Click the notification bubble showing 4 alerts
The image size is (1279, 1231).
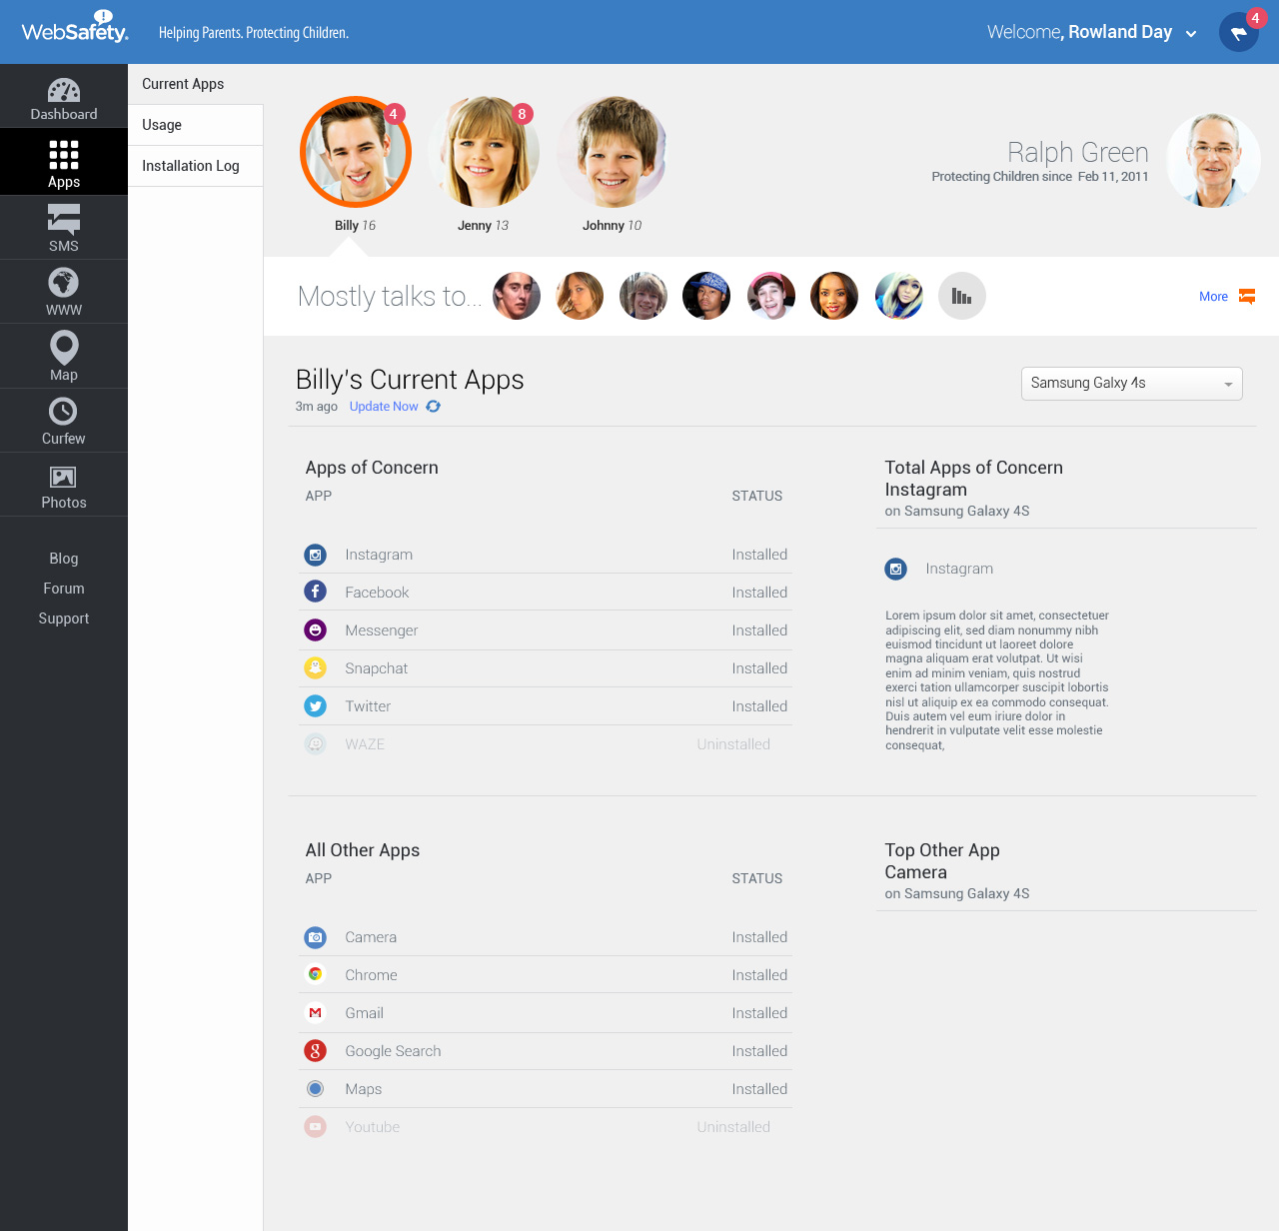click(1255, 17)
